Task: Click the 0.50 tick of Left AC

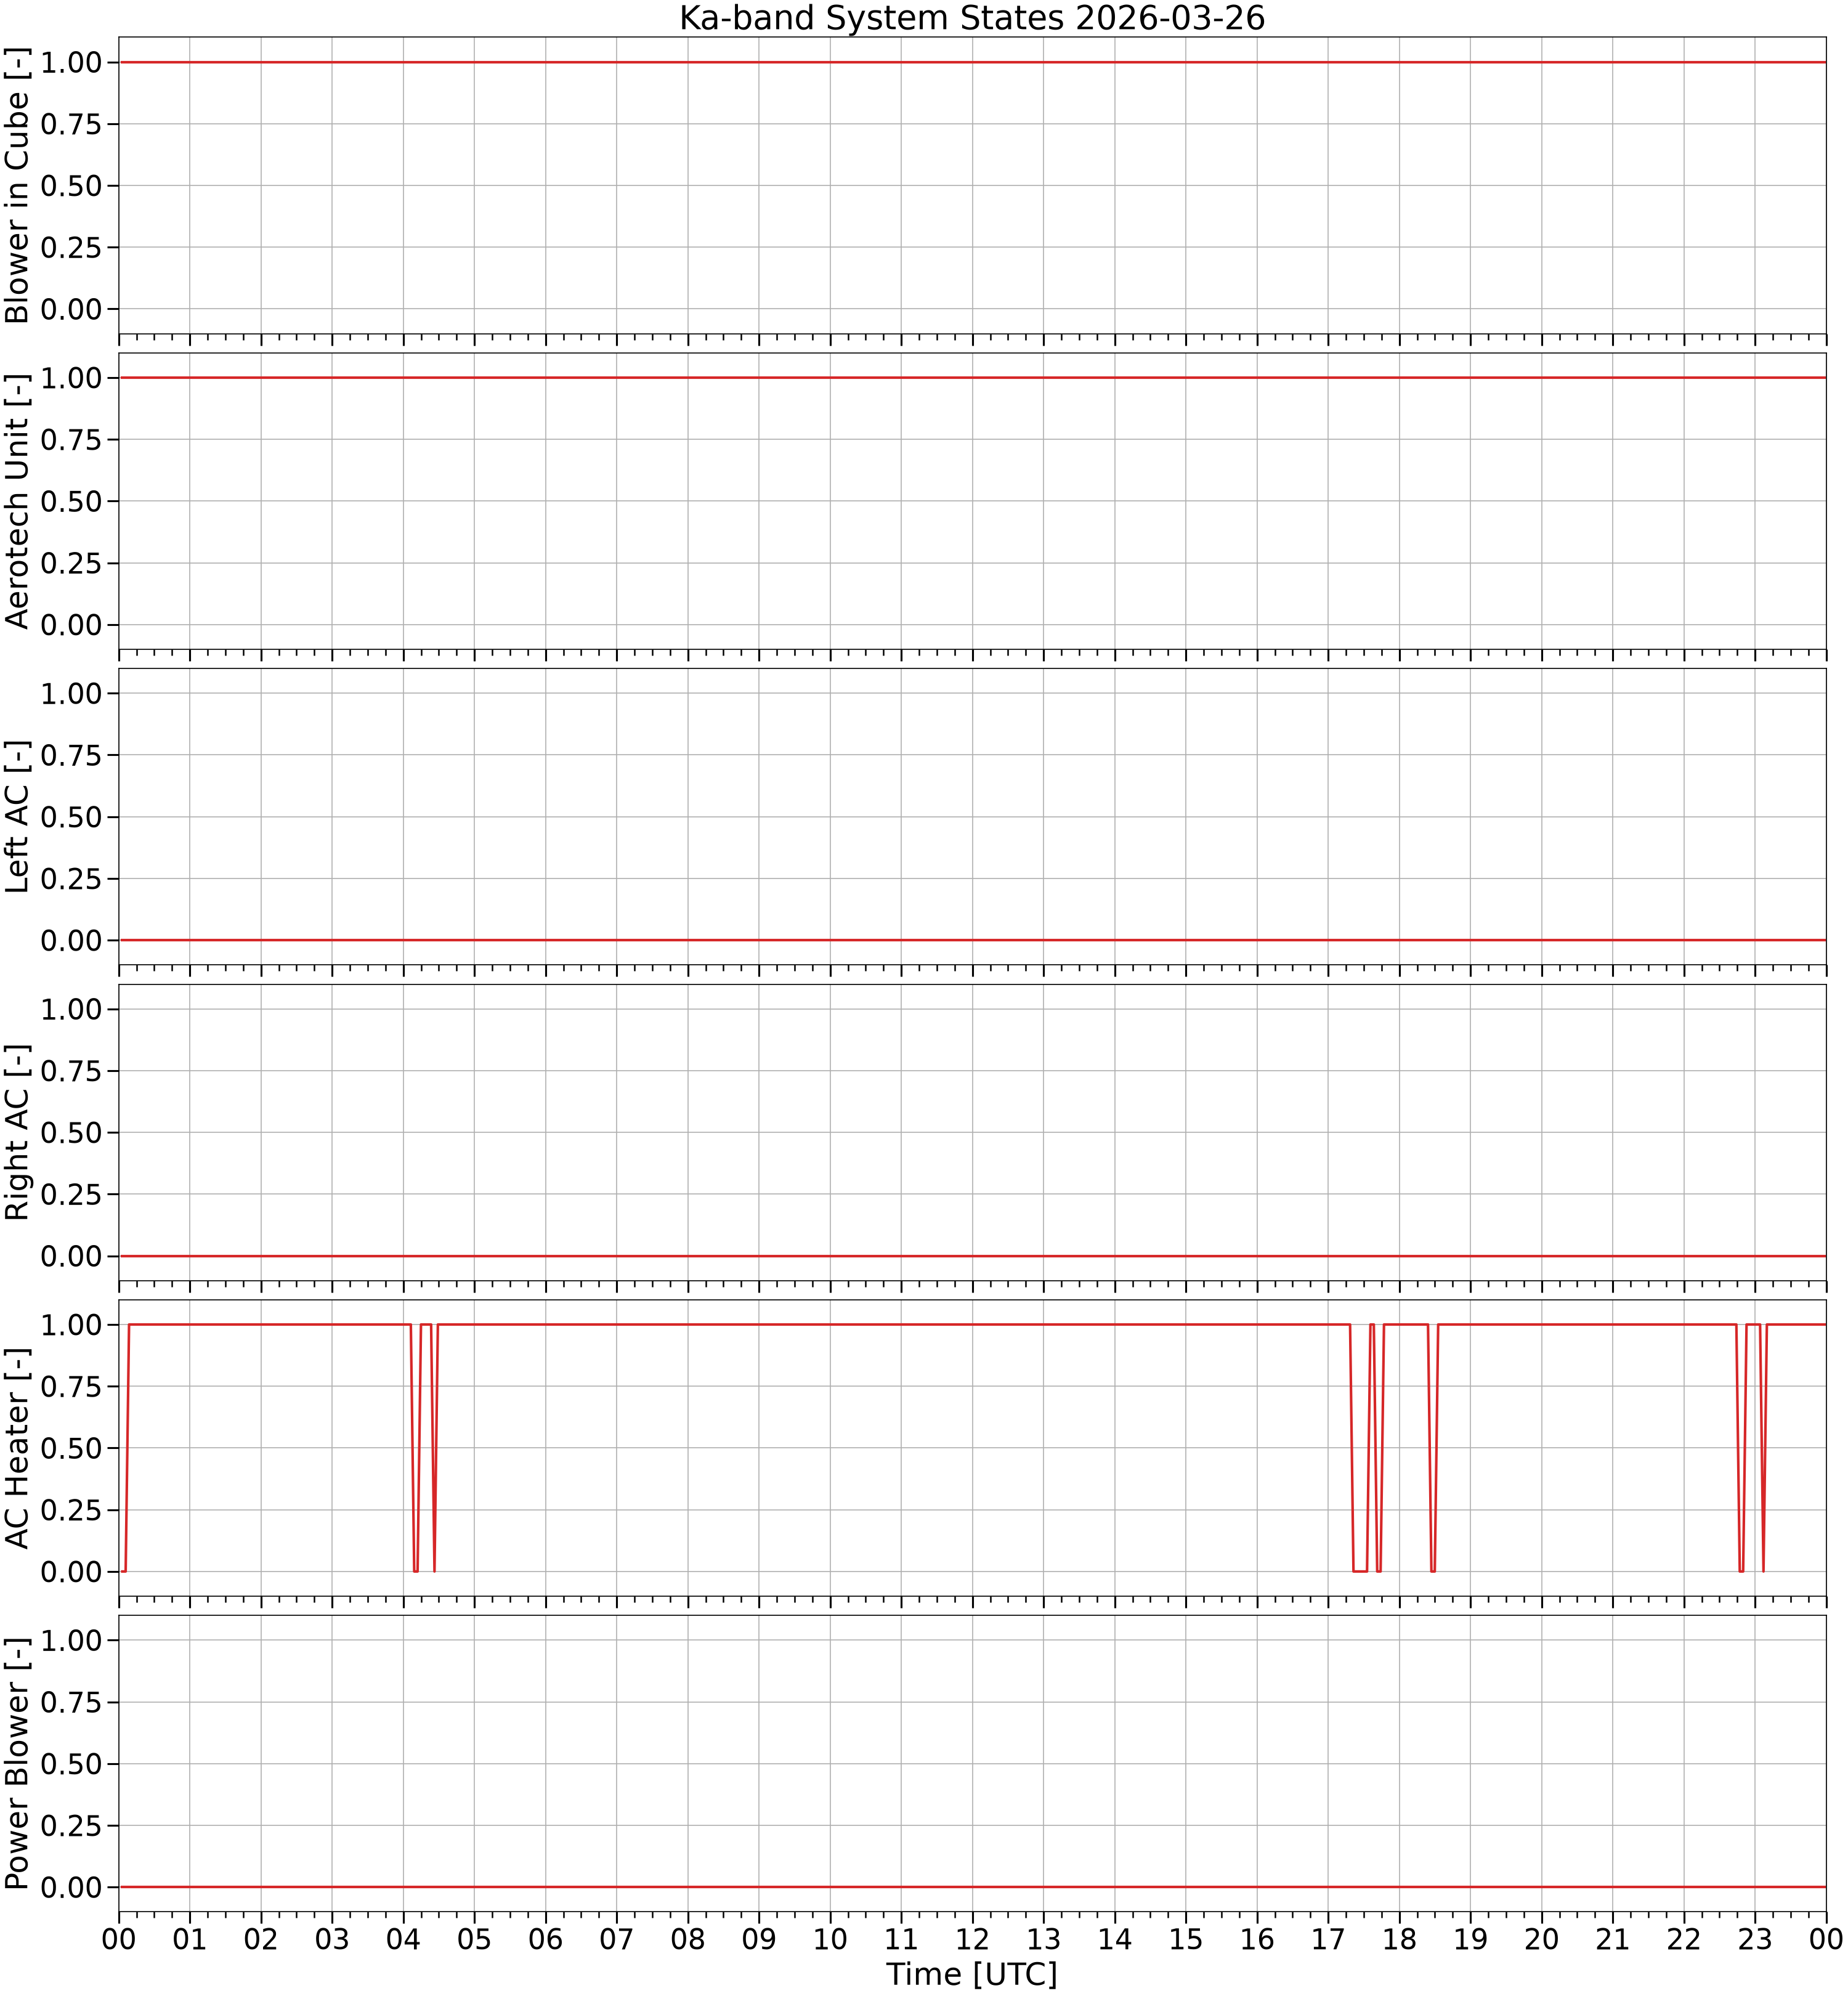Action: tap(71, 817)
